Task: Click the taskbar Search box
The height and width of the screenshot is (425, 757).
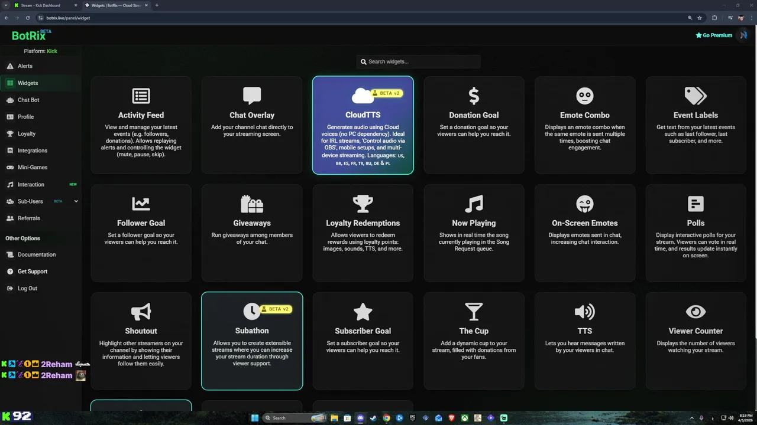Action: (x=294, y=418)
